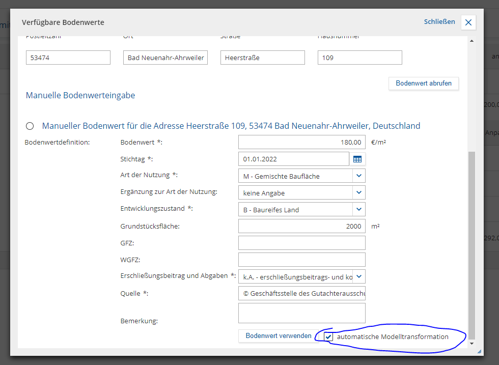Click the empty GFZ input field
The height and width of the screenshot is (365, 499).
click(x=301, y=243)
